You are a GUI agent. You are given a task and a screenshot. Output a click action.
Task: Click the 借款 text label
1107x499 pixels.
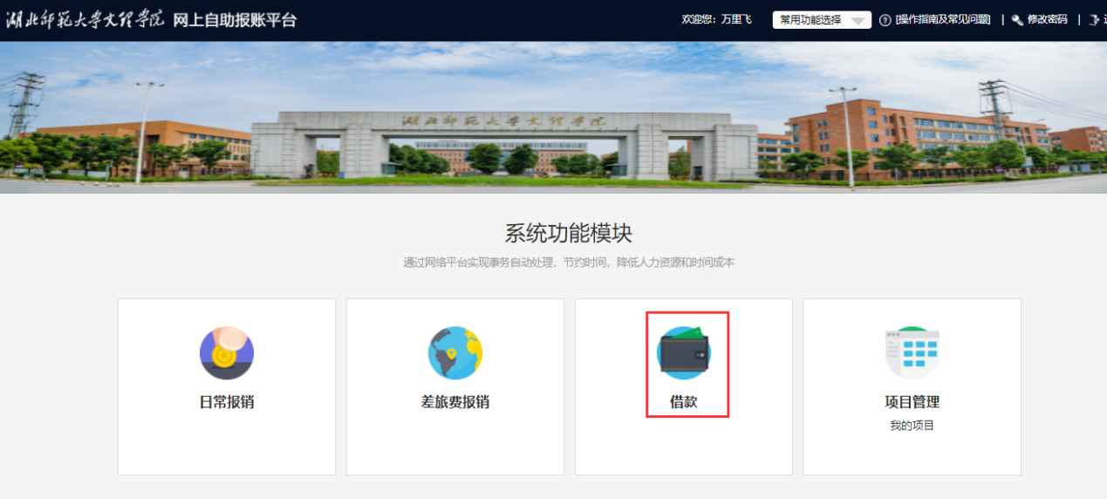click(684, 402)
